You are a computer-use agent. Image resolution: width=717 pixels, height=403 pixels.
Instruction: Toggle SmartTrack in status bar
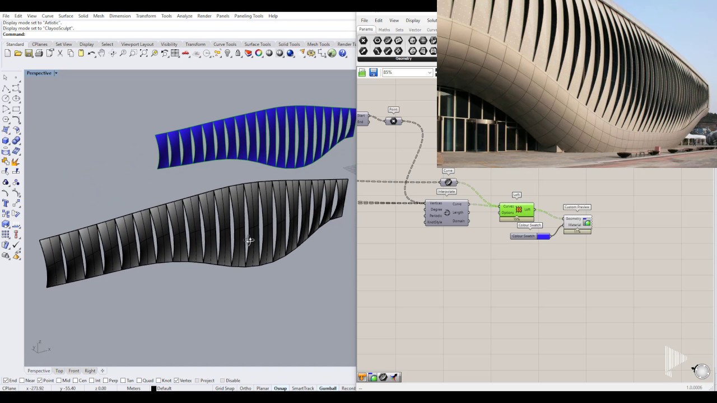click(303, 388)
